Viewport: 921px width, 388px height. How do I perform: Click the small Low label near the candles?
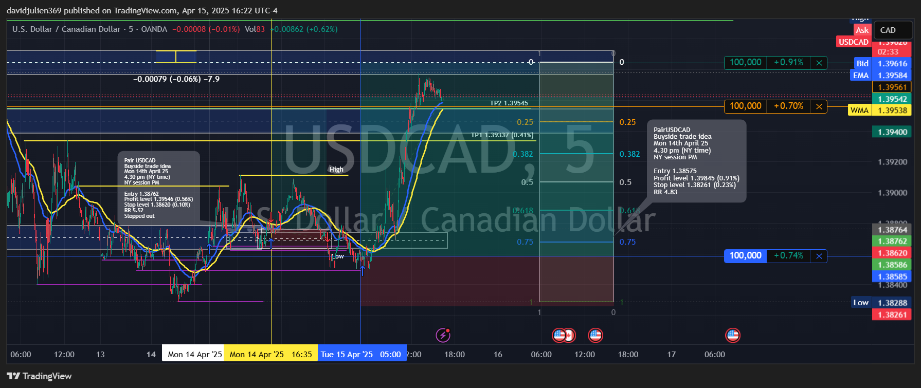(x=338, y=256)
